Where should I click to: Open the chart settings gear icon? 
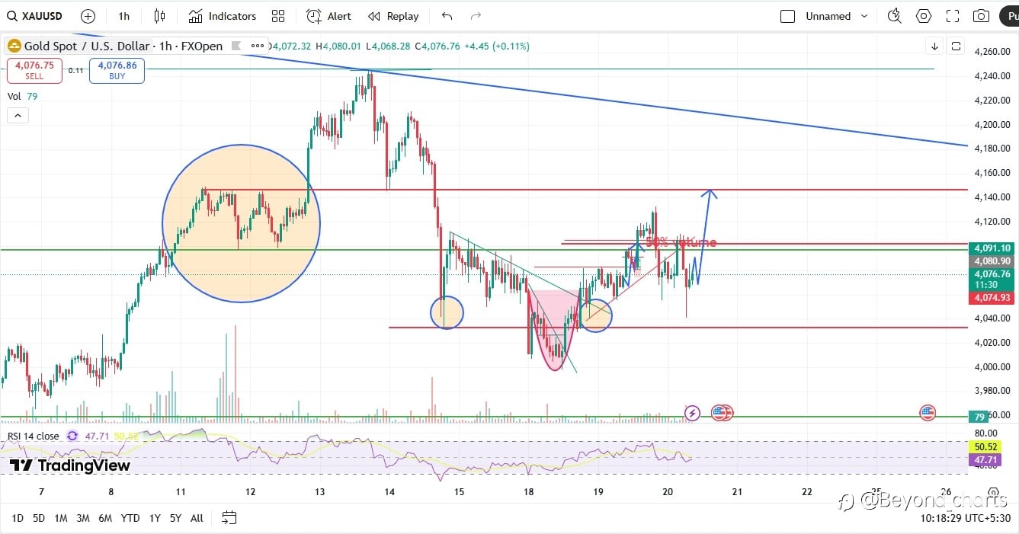[924, 16]
